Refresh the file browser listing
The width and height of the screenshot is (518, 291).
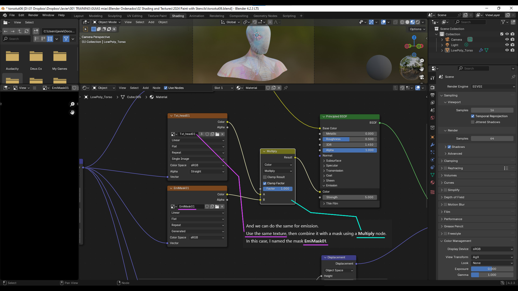pyautogui.click(x=27, y=31)
